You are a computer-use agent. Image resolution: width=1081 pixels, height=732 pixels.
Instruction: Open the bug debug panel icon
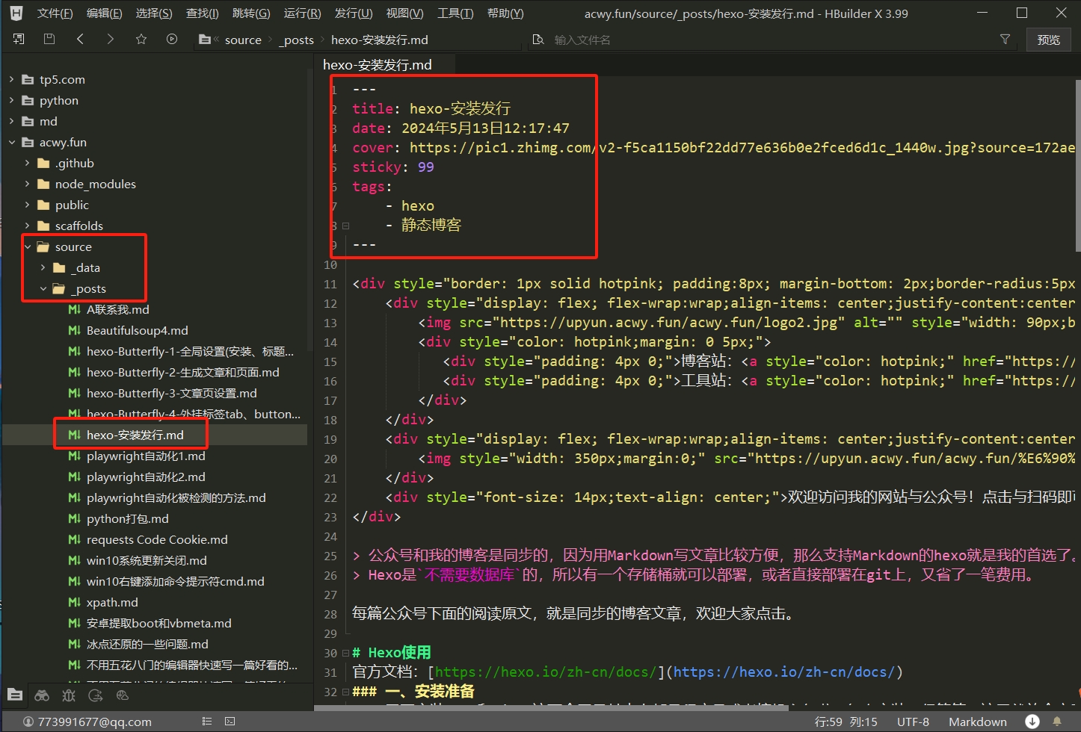coord(69,695)
